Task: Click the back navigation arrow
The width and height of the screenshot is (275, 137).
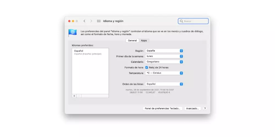Action: (x=84, y=21)
